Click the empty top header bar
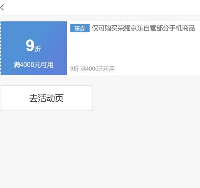200x188 pixels. coord(100,8)
